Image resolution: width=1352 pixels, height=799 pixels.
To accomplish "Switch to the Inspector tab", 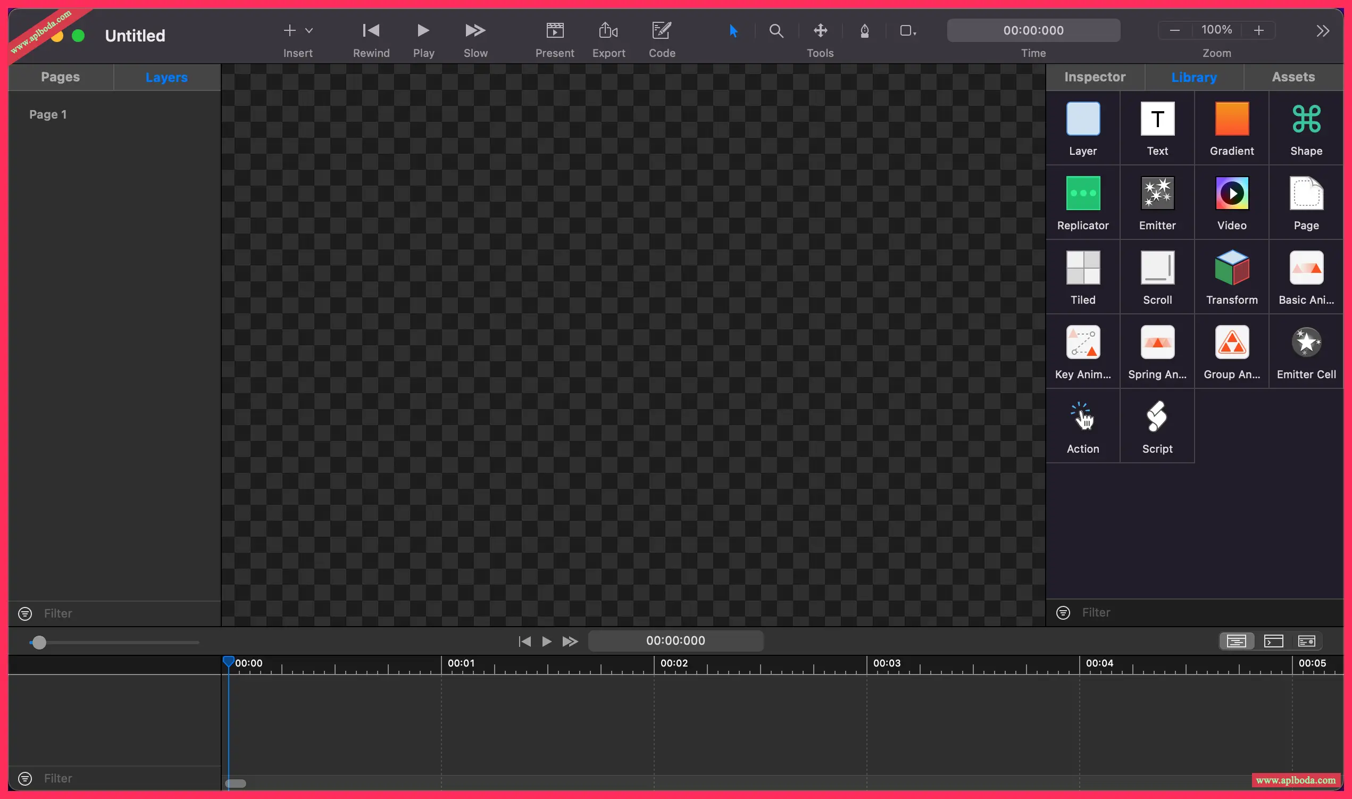I will coord(1094,77).
